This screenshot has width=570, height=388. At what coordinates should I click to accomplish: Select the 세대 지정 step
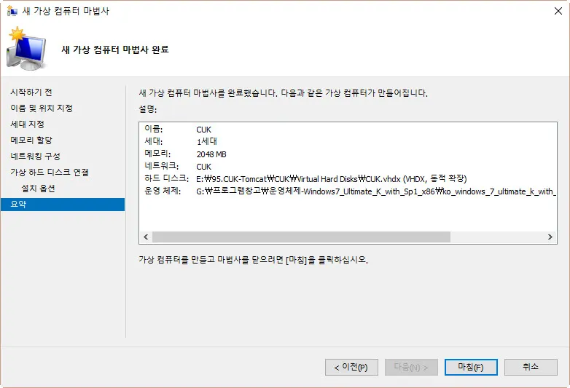pyautogui.click(x=27, y=124)
